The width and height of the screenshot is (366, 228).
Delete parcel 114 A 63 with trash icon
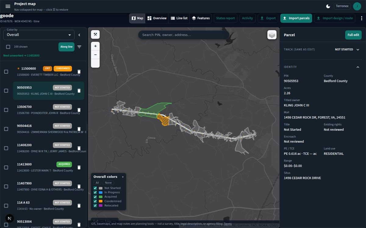coord(79,206)
